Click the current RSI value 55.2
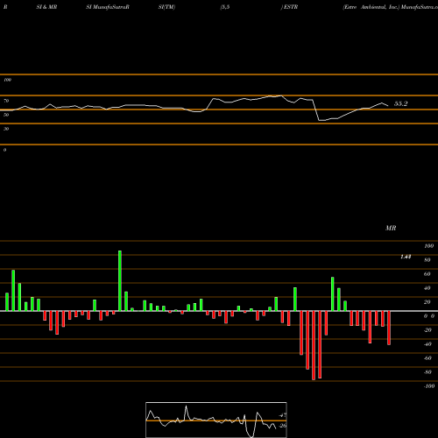 (x=400, y=103)
